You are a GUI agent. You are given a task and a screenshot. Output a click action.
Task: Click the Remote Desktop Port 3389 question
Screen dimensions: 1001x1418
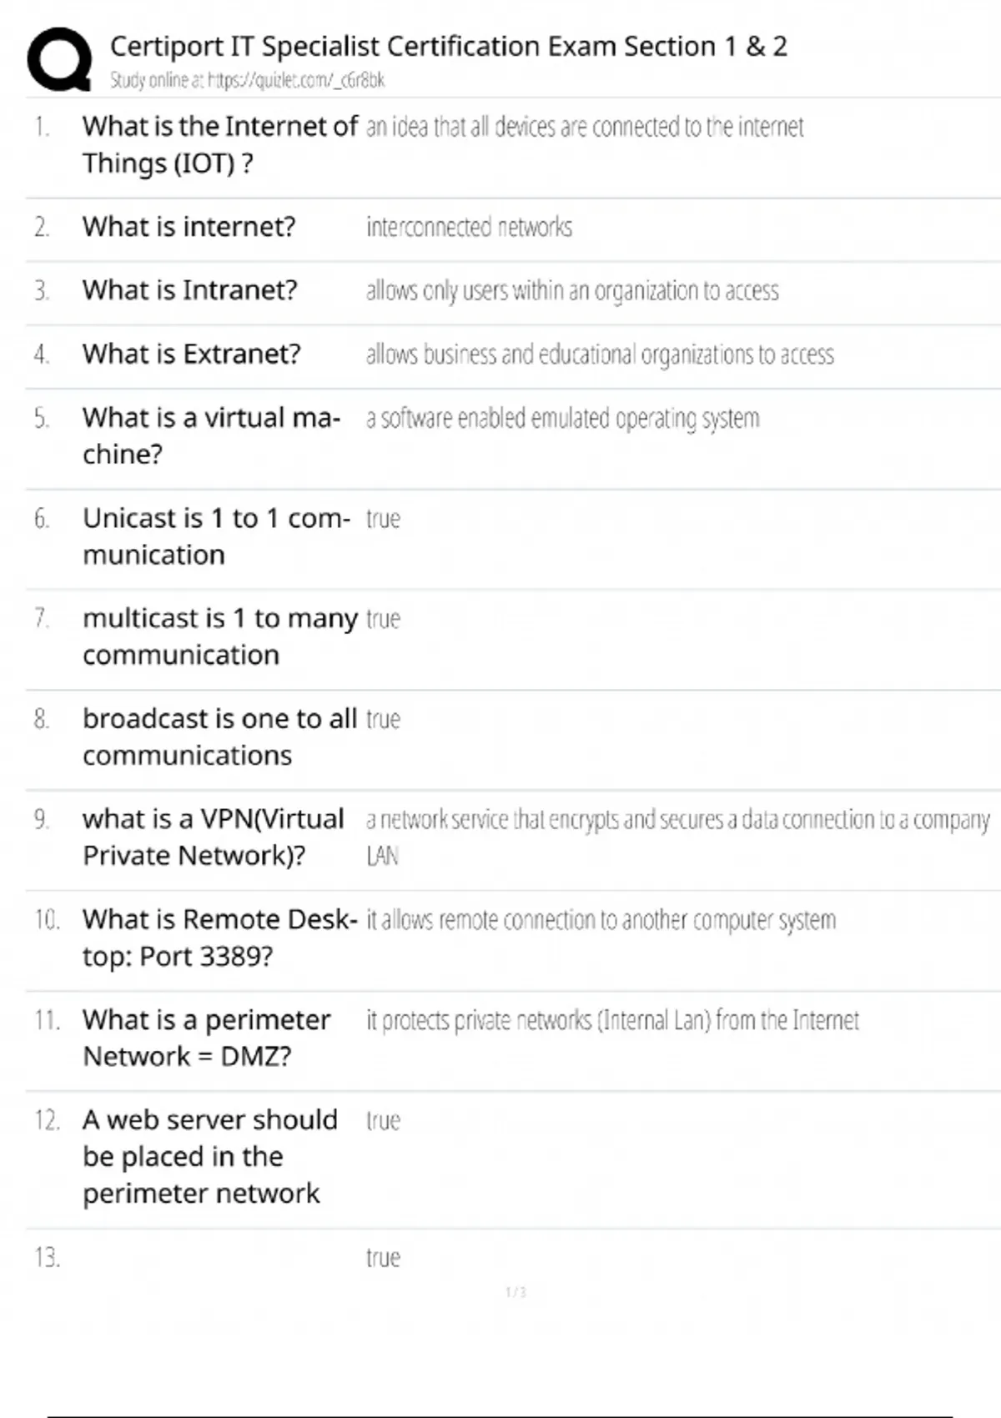coord(219,938)
